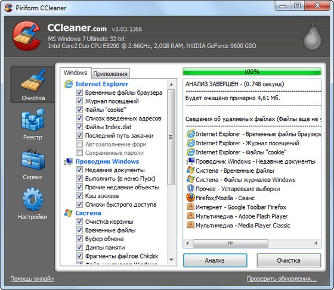The height and width of the screenshot is (290, 334).
Task: Toggle Недавние документы checkbox
Action: (79, 170)
